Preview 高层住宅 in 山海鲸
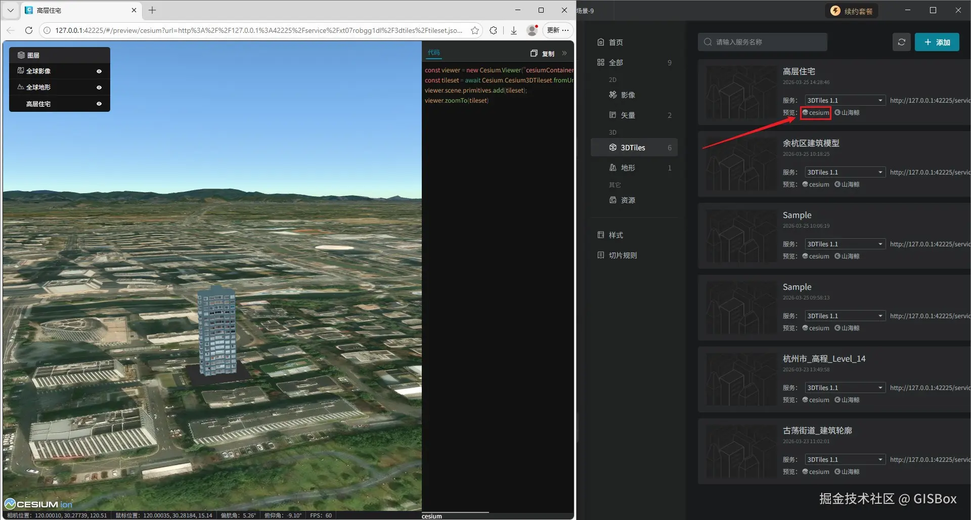 847,112
